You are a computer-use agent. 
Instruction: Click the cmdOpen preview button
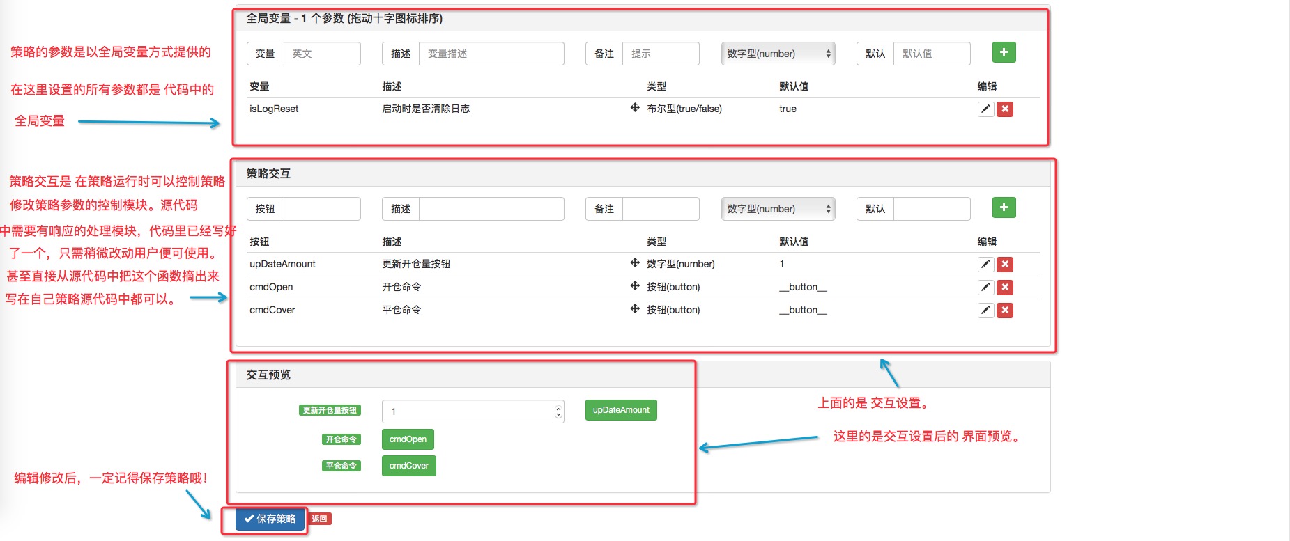(408, 439)
